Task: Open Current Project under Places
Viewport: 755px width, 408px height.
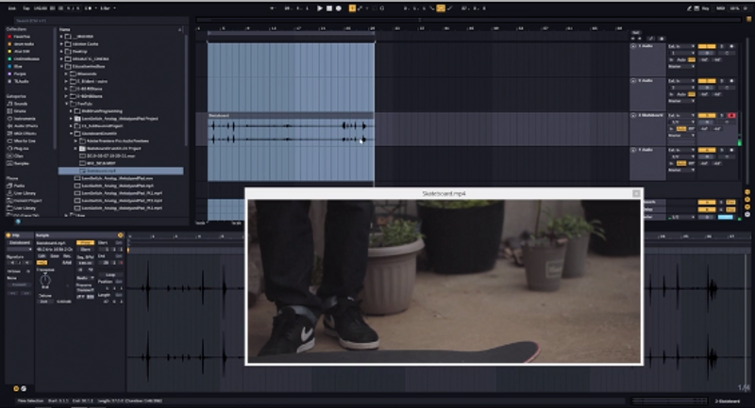Action: tap(25, 201)
